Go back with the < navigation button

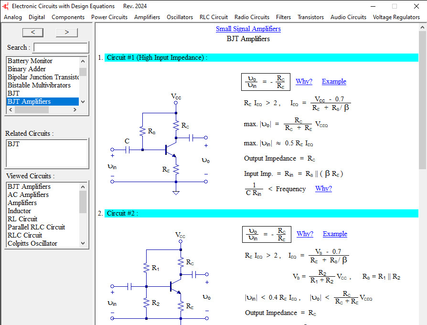pos(32,32)
